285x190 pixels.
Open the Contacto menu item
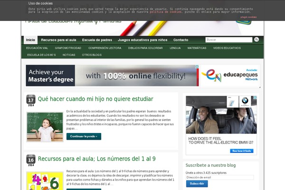pyautogui.click(x=180, y=40)
